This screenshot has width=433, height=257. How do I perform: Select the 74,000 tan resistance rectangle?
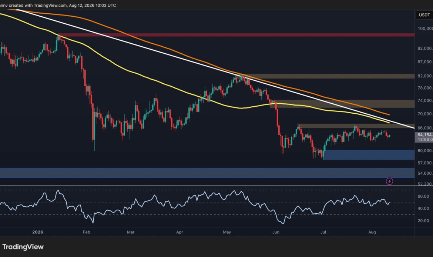[342, 104]
